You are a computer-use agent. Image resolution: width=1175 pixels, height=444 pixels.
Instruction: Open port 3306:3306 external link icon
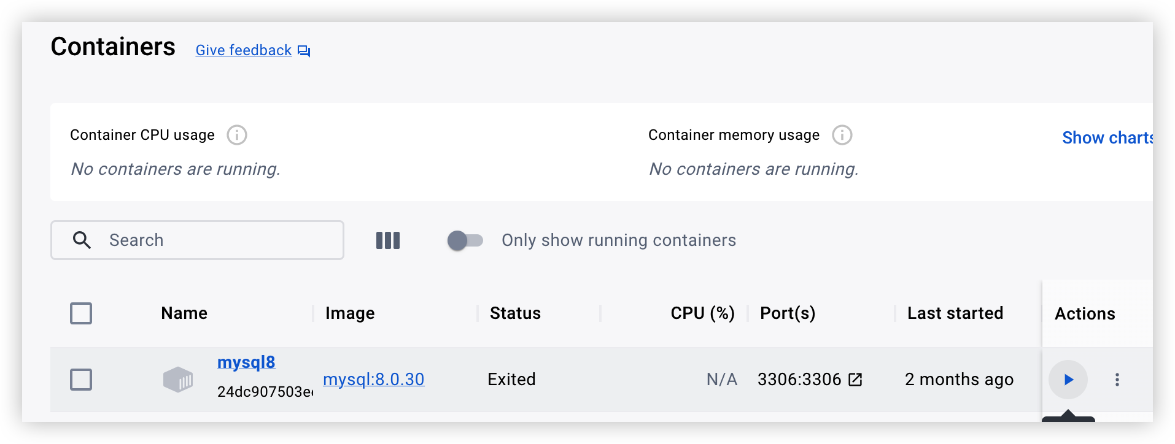[855, 380]
